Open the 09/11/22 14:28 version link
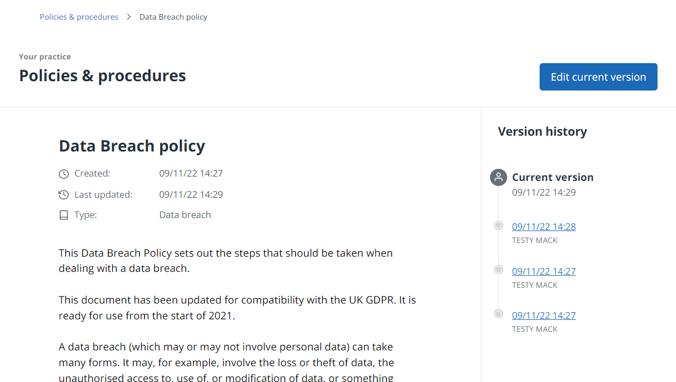The height and width of the screenshot is (382, 676). 544,227
